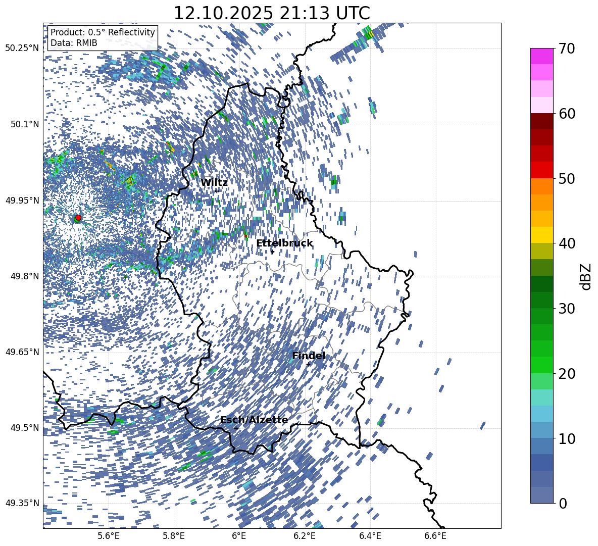Select the Wiltz city label
Viewport: 598px width, 546px height.
click(x=214, y=183)
